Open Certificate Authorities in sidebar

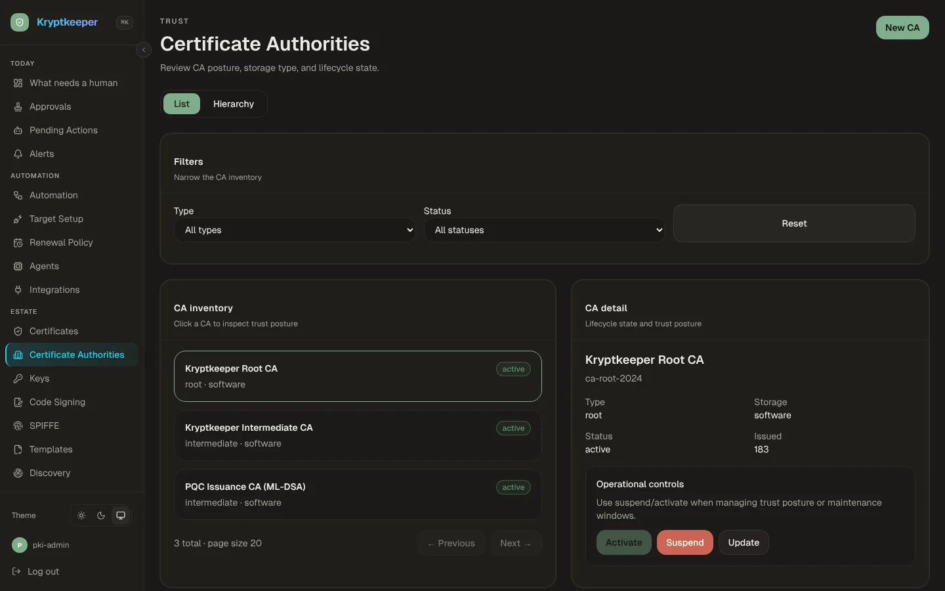click(x=72, y=355)
